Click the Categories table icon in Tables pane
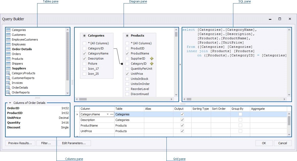 [x=8, y=30]
